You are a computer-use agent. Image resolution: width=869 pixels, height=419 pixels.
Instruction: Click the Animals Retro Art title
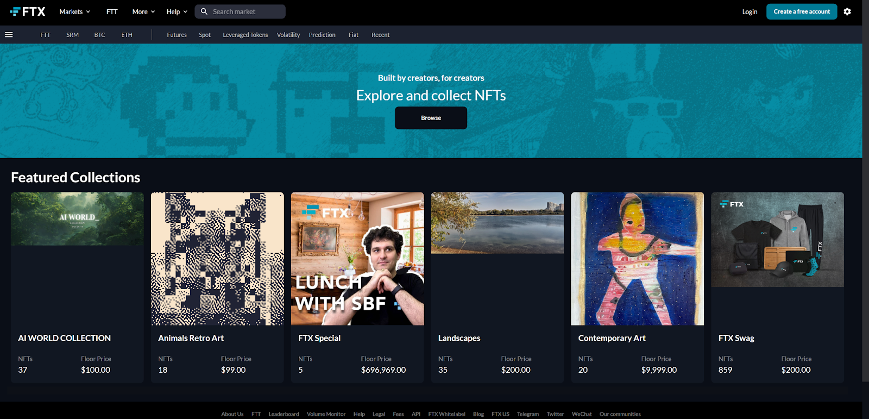(191, 338)
